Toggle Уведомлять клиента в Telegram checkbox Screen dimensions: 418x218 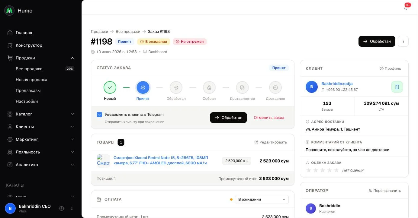coord(99,115)
